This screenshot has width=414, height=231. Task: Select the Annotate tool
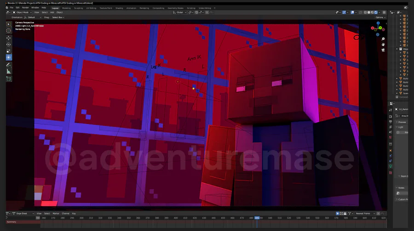coord(9,65)
